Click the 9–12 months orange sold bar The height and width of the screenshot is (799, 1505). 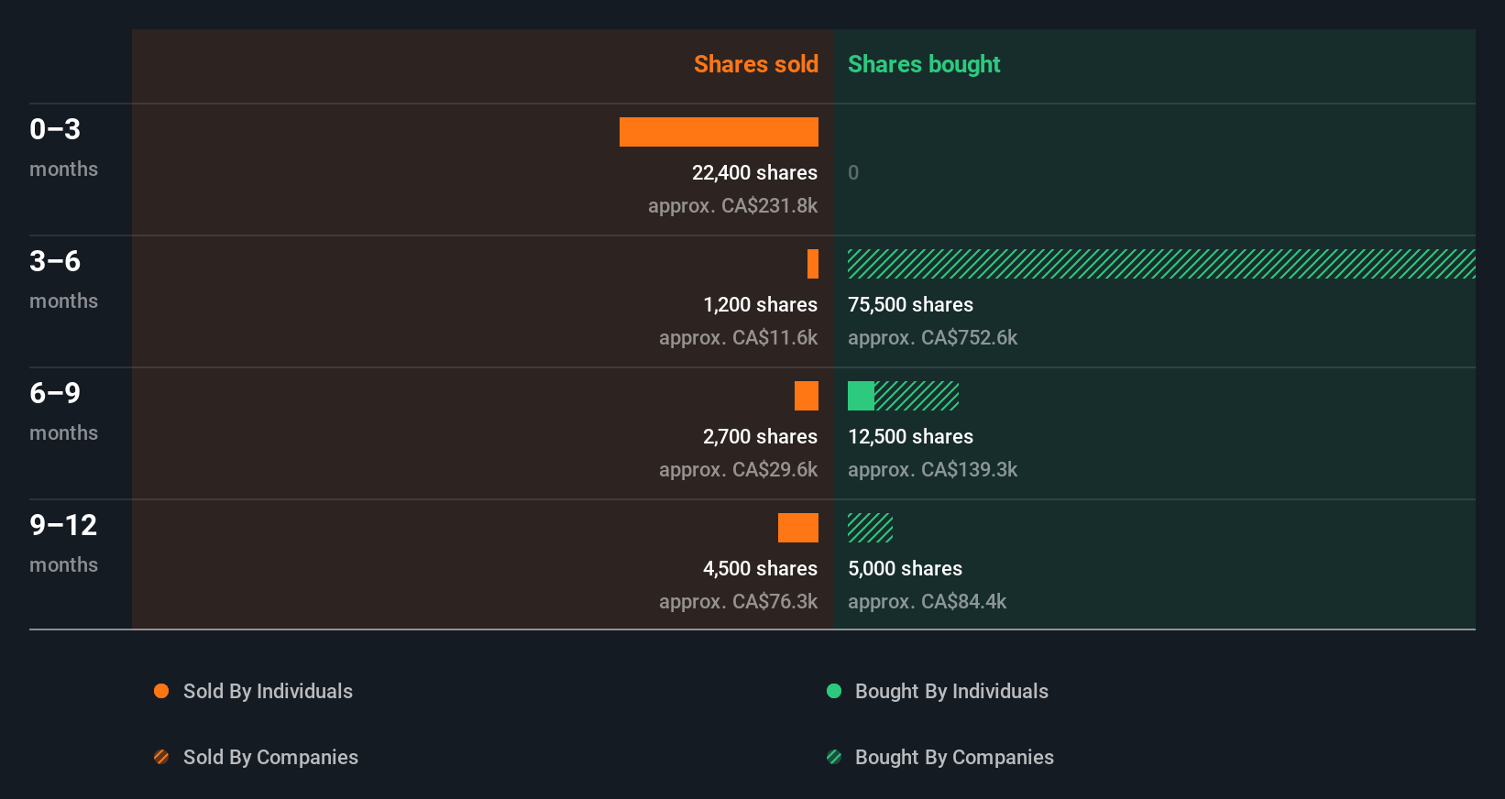tap(798, 528)
